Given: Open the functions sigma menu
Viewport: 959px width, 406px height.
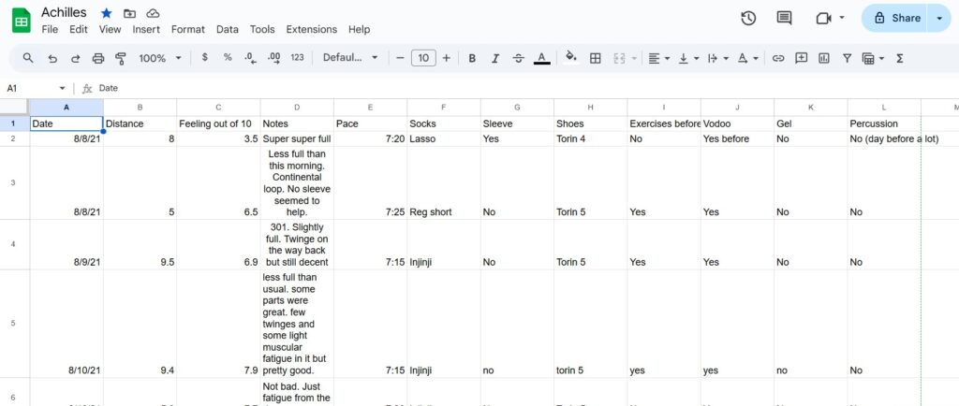Looking at the screenshot, I should 900,58.
